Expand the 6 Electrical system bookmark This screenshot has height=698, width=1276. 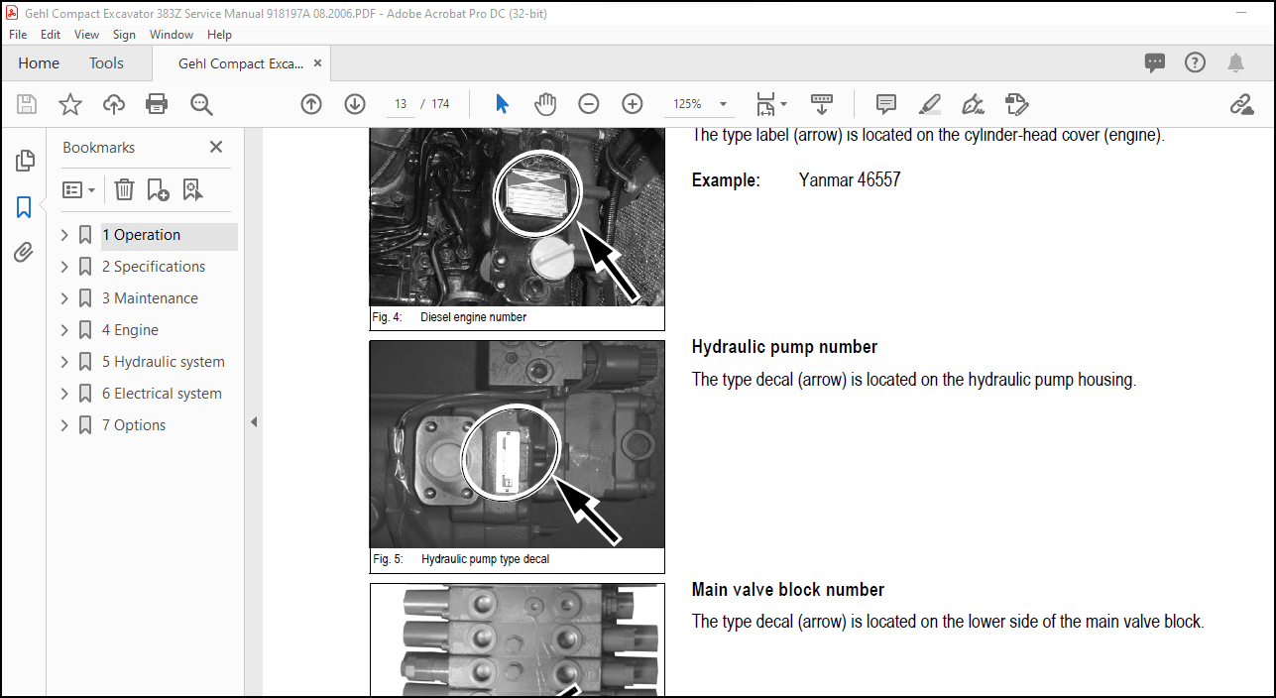(64, 394)
